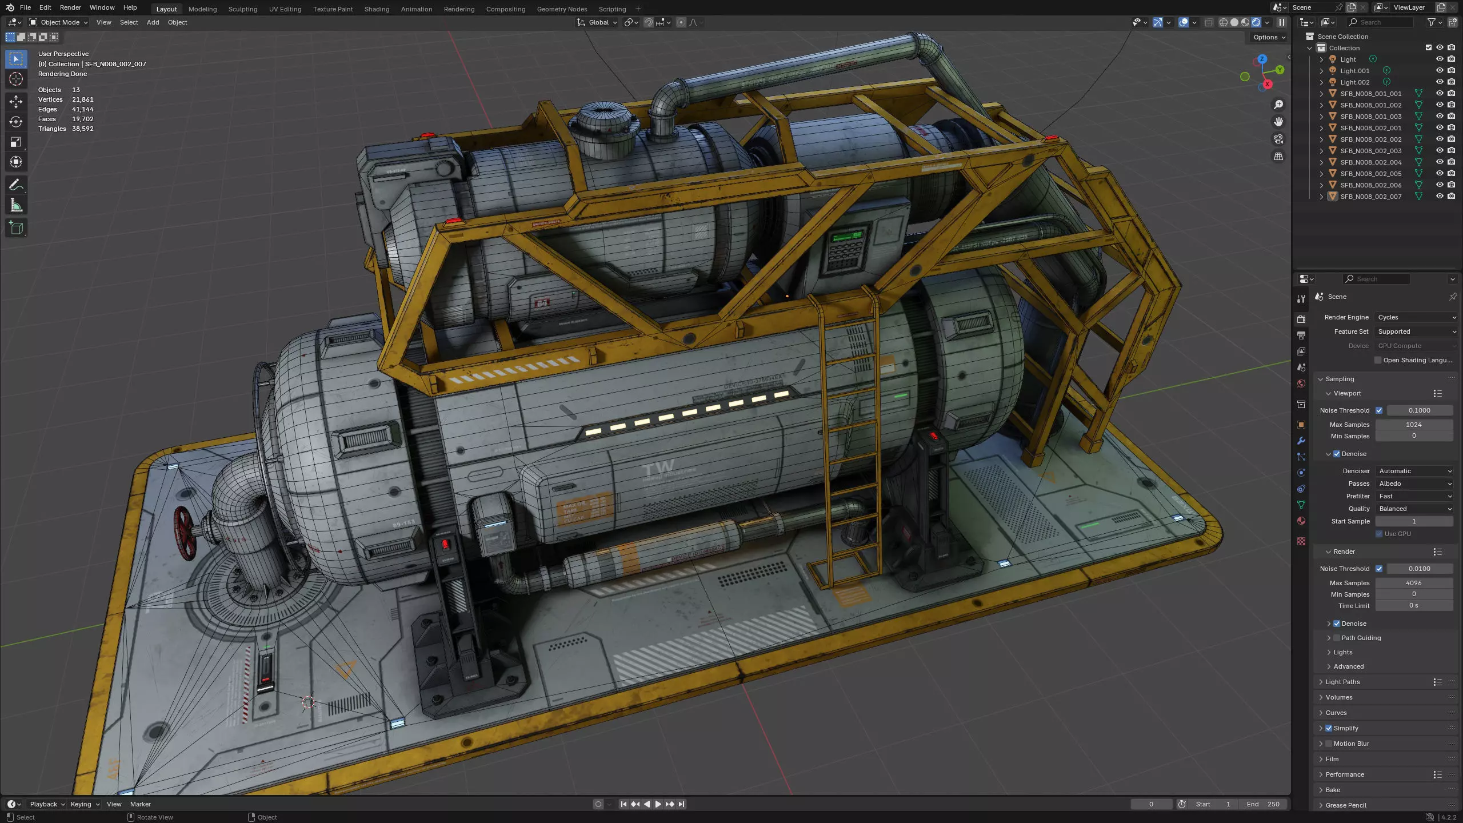The height and width of the screenshot is (823, 1463).
Task: Select the Scale tool
Action: 16,142
